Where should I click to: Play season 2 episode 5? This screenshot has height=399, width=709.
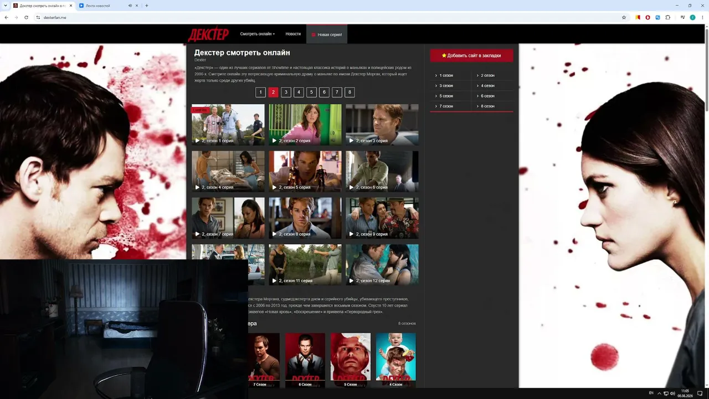(x=305, y=171)
